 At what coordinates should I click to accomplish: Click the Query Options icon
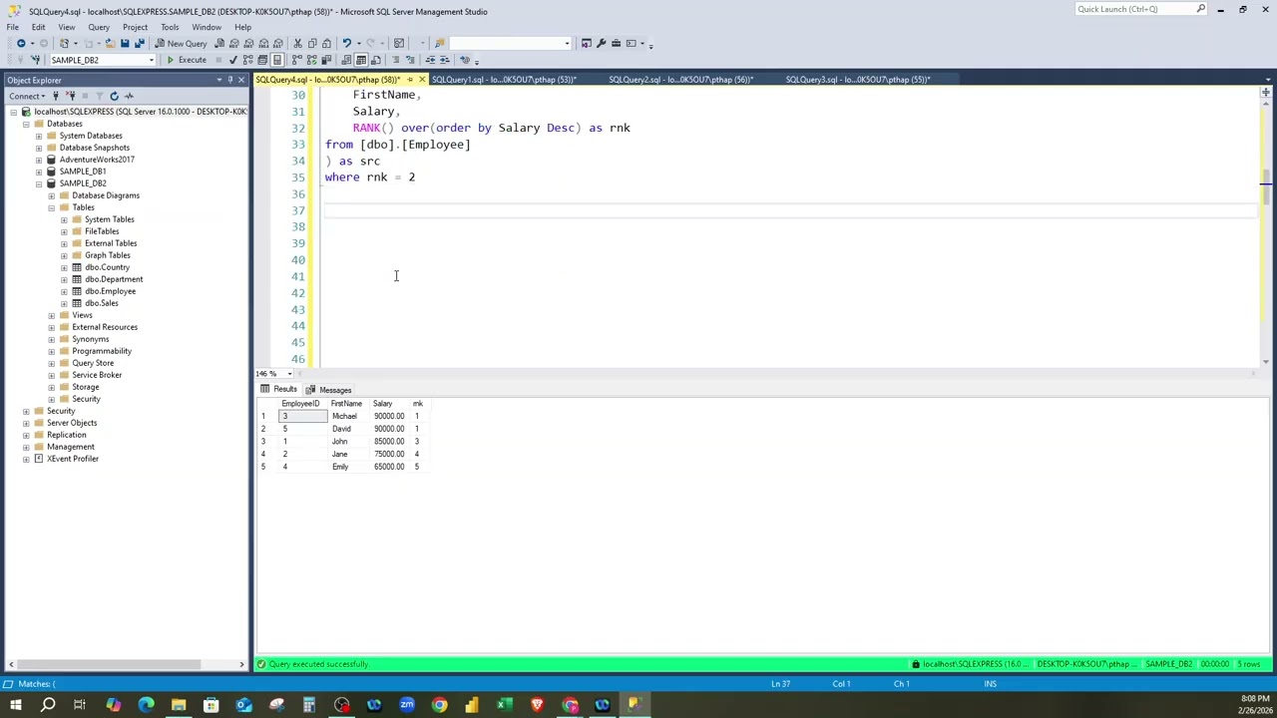tap(263, 60)
